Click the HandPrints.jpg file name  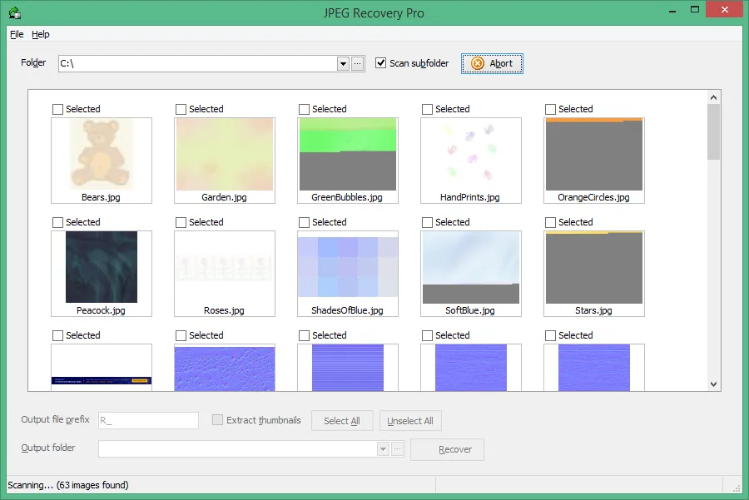(x=470, y=197)
